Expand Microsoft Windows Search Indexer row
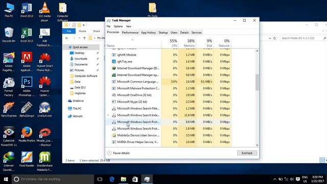This screenshot has height=184, width=327. [108, 115]
